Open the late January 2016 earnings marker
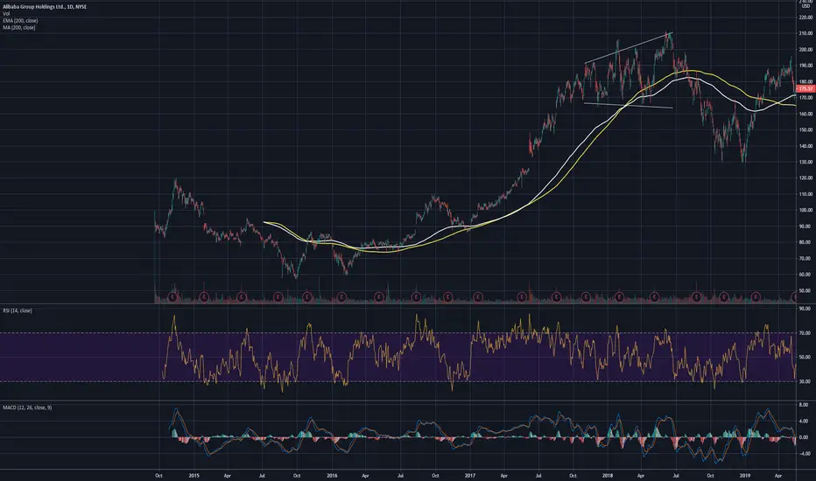 pyautogui.click(x=341, y=297)
